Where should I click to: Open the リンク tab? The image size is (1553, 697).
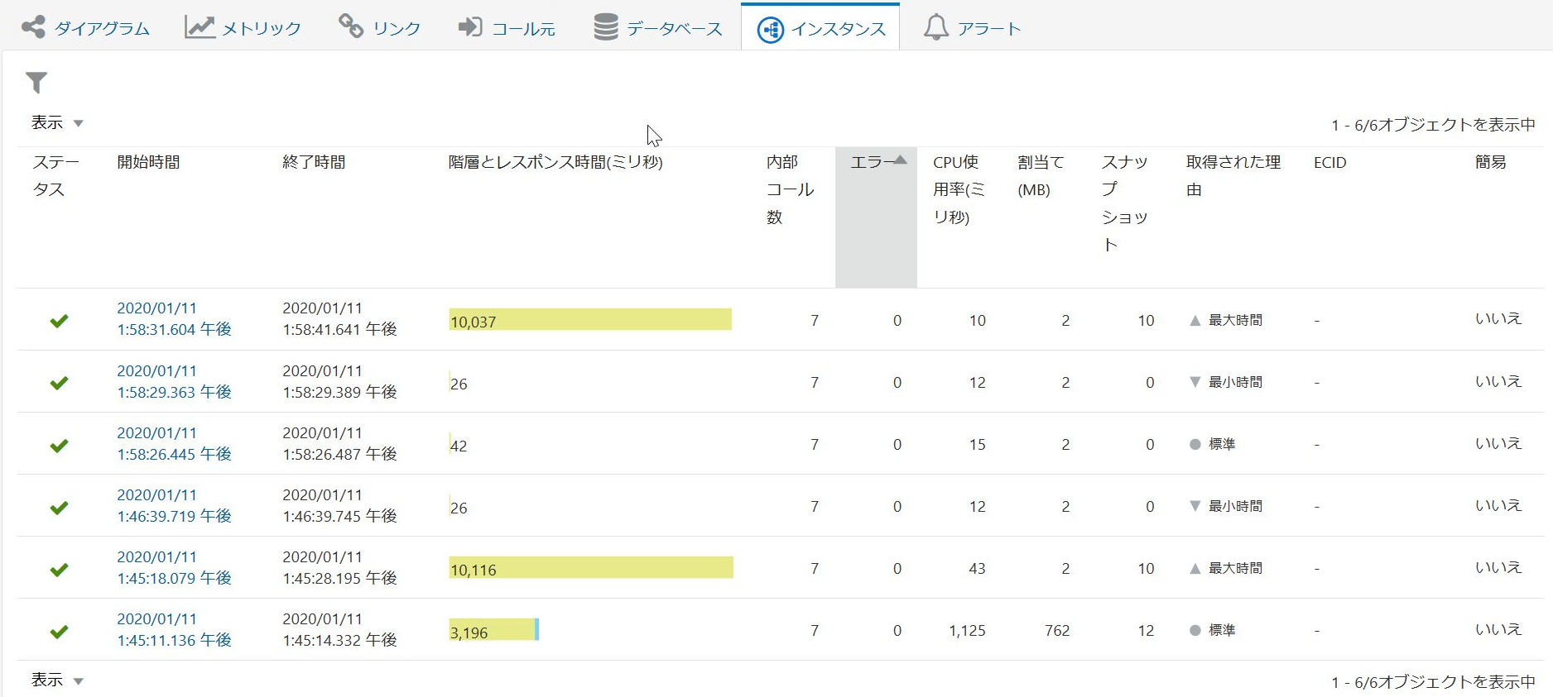point(380,28)
